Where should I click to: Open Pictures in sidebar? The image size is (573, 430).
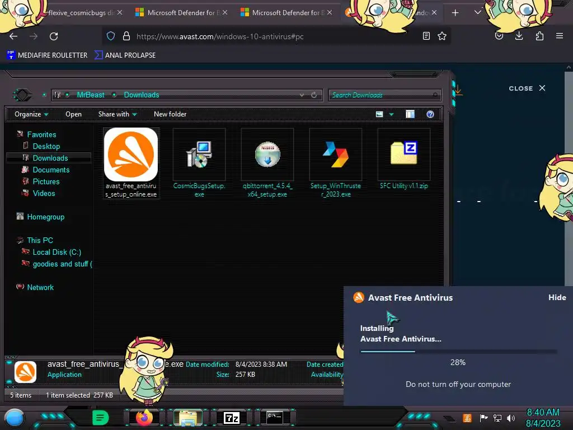click(x=46, y=181)
